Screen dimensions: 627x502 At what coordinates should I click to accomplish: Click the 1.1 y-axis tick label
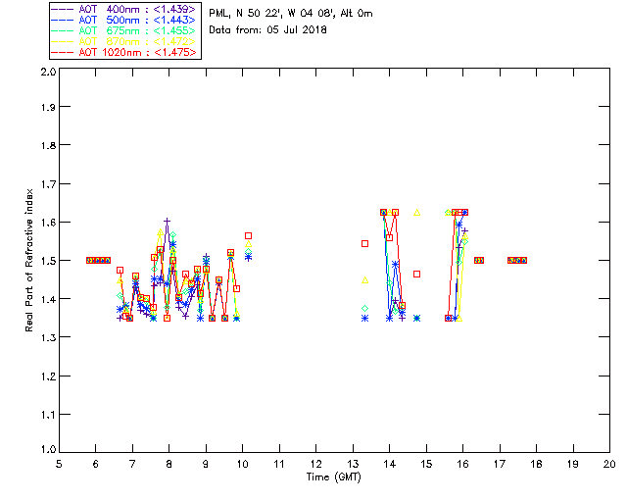[x=48, y=415]
